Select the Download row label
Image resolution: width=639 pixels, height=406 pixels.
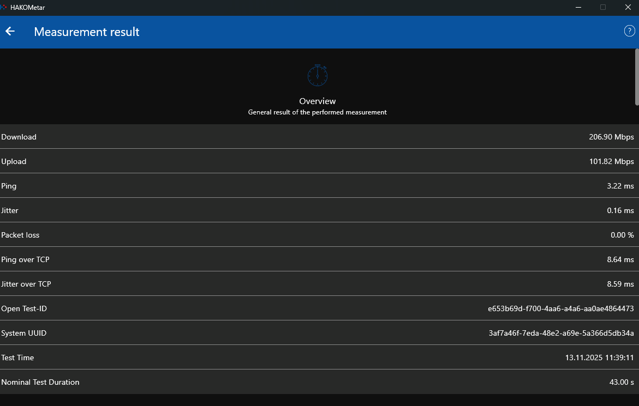pyautogui.click(x=19, y=137)
